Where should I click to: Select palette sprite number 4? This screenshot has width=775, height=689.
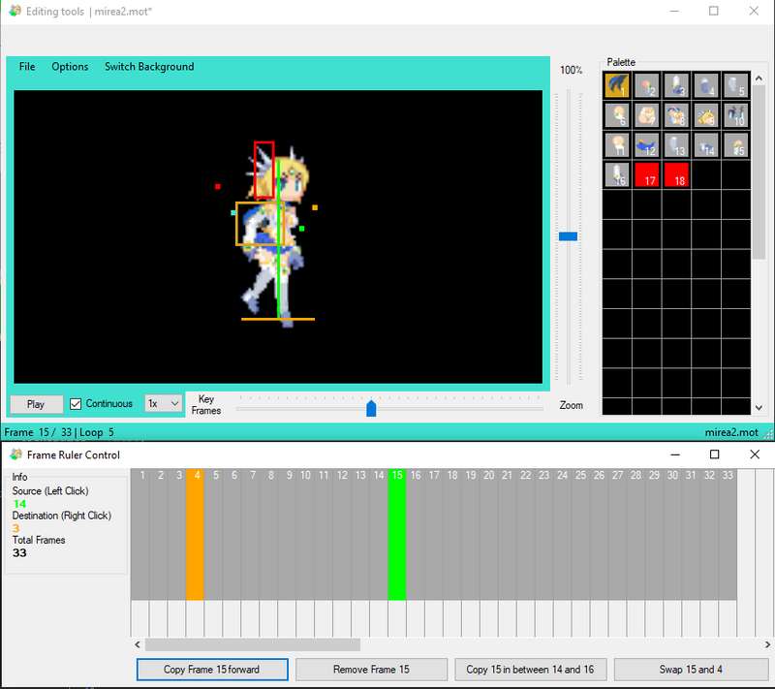(706, 85)
